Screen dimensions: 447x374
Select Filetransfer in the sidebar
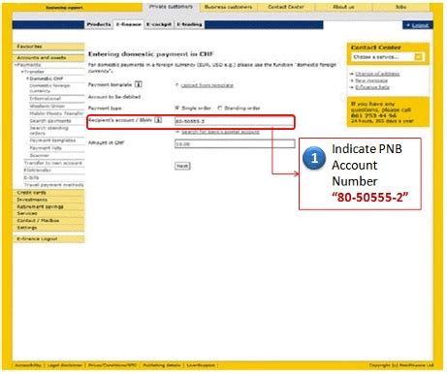tap(38, 171)
